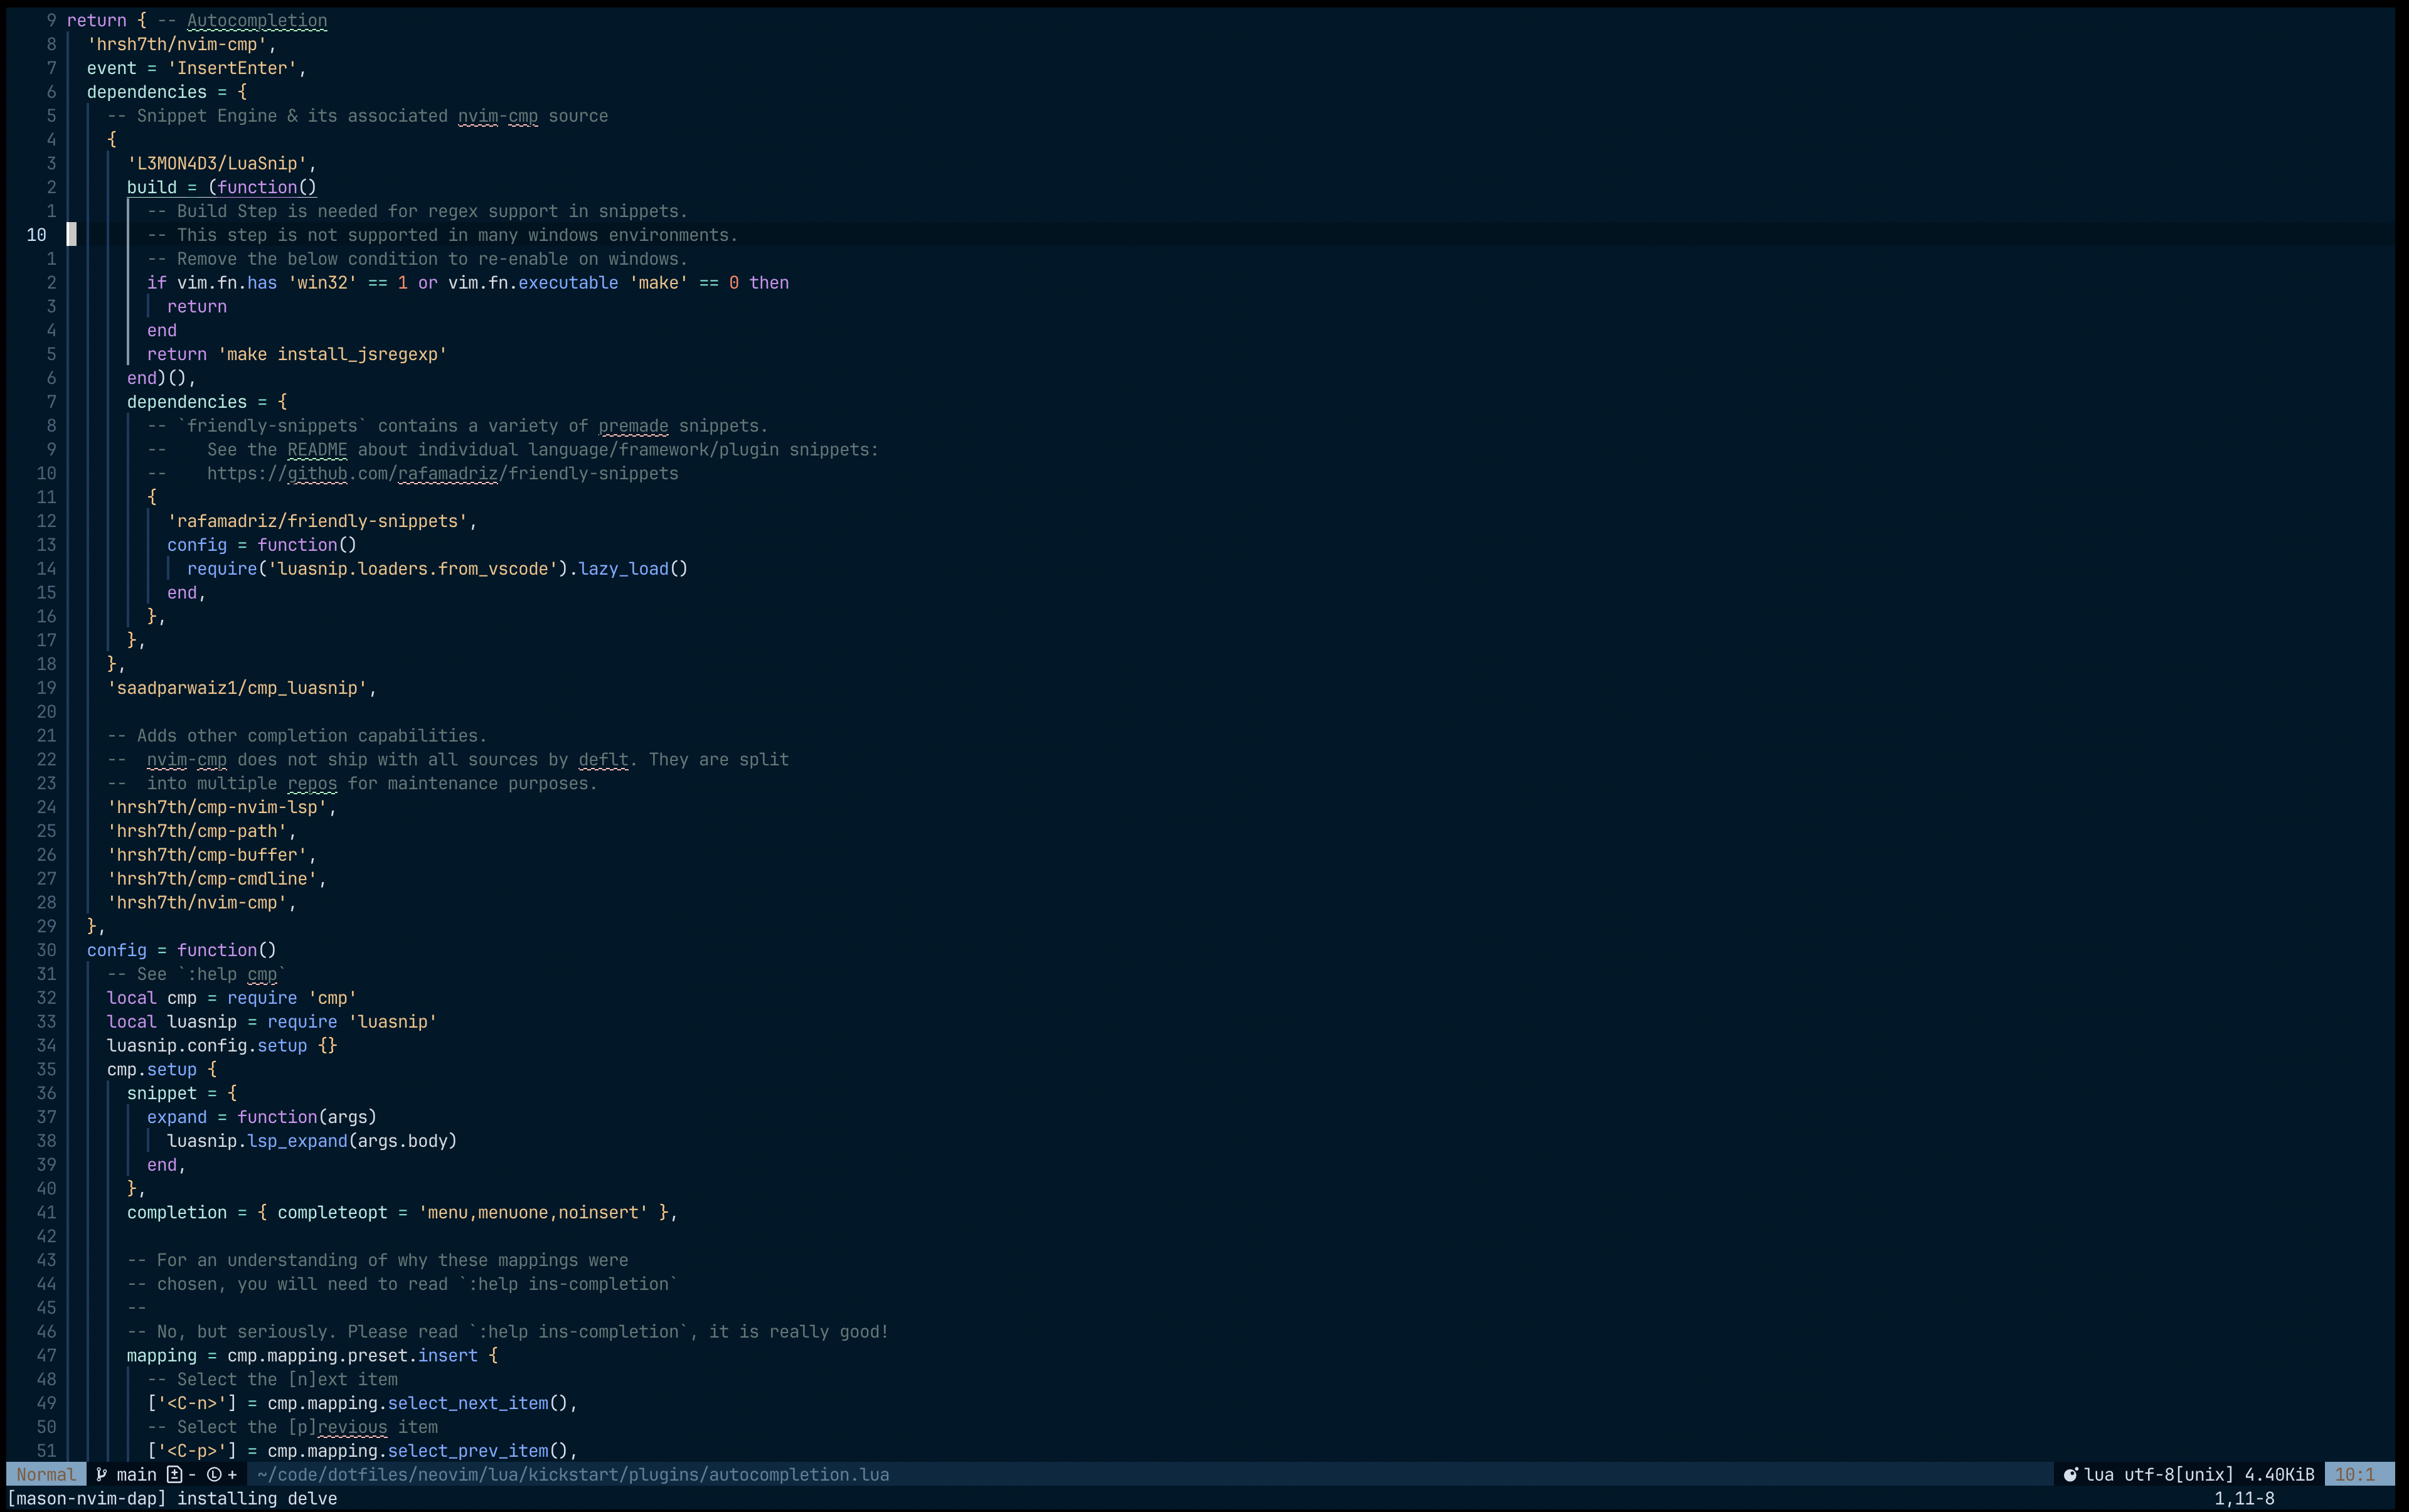
Task: Click opening brace of cmp.setup block
Action: (x=212, y=1069)
